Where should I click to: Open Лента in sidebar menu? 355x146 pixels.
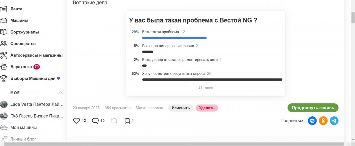(x=16, y=9)
